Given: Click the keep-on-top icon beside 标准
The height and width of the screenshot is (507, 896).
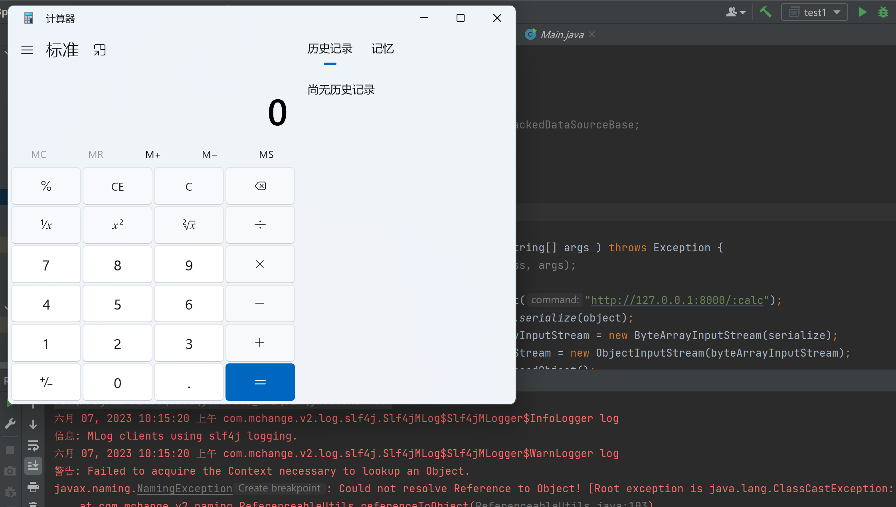Looking at the screenshot, I should click(x=100, y=50).
